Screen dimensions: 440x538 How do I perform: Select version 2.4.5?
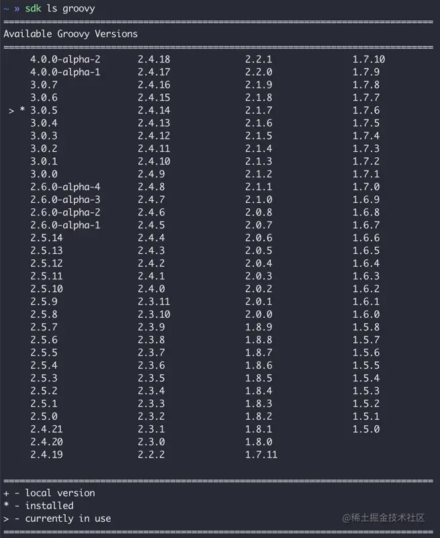coord(151,225)
